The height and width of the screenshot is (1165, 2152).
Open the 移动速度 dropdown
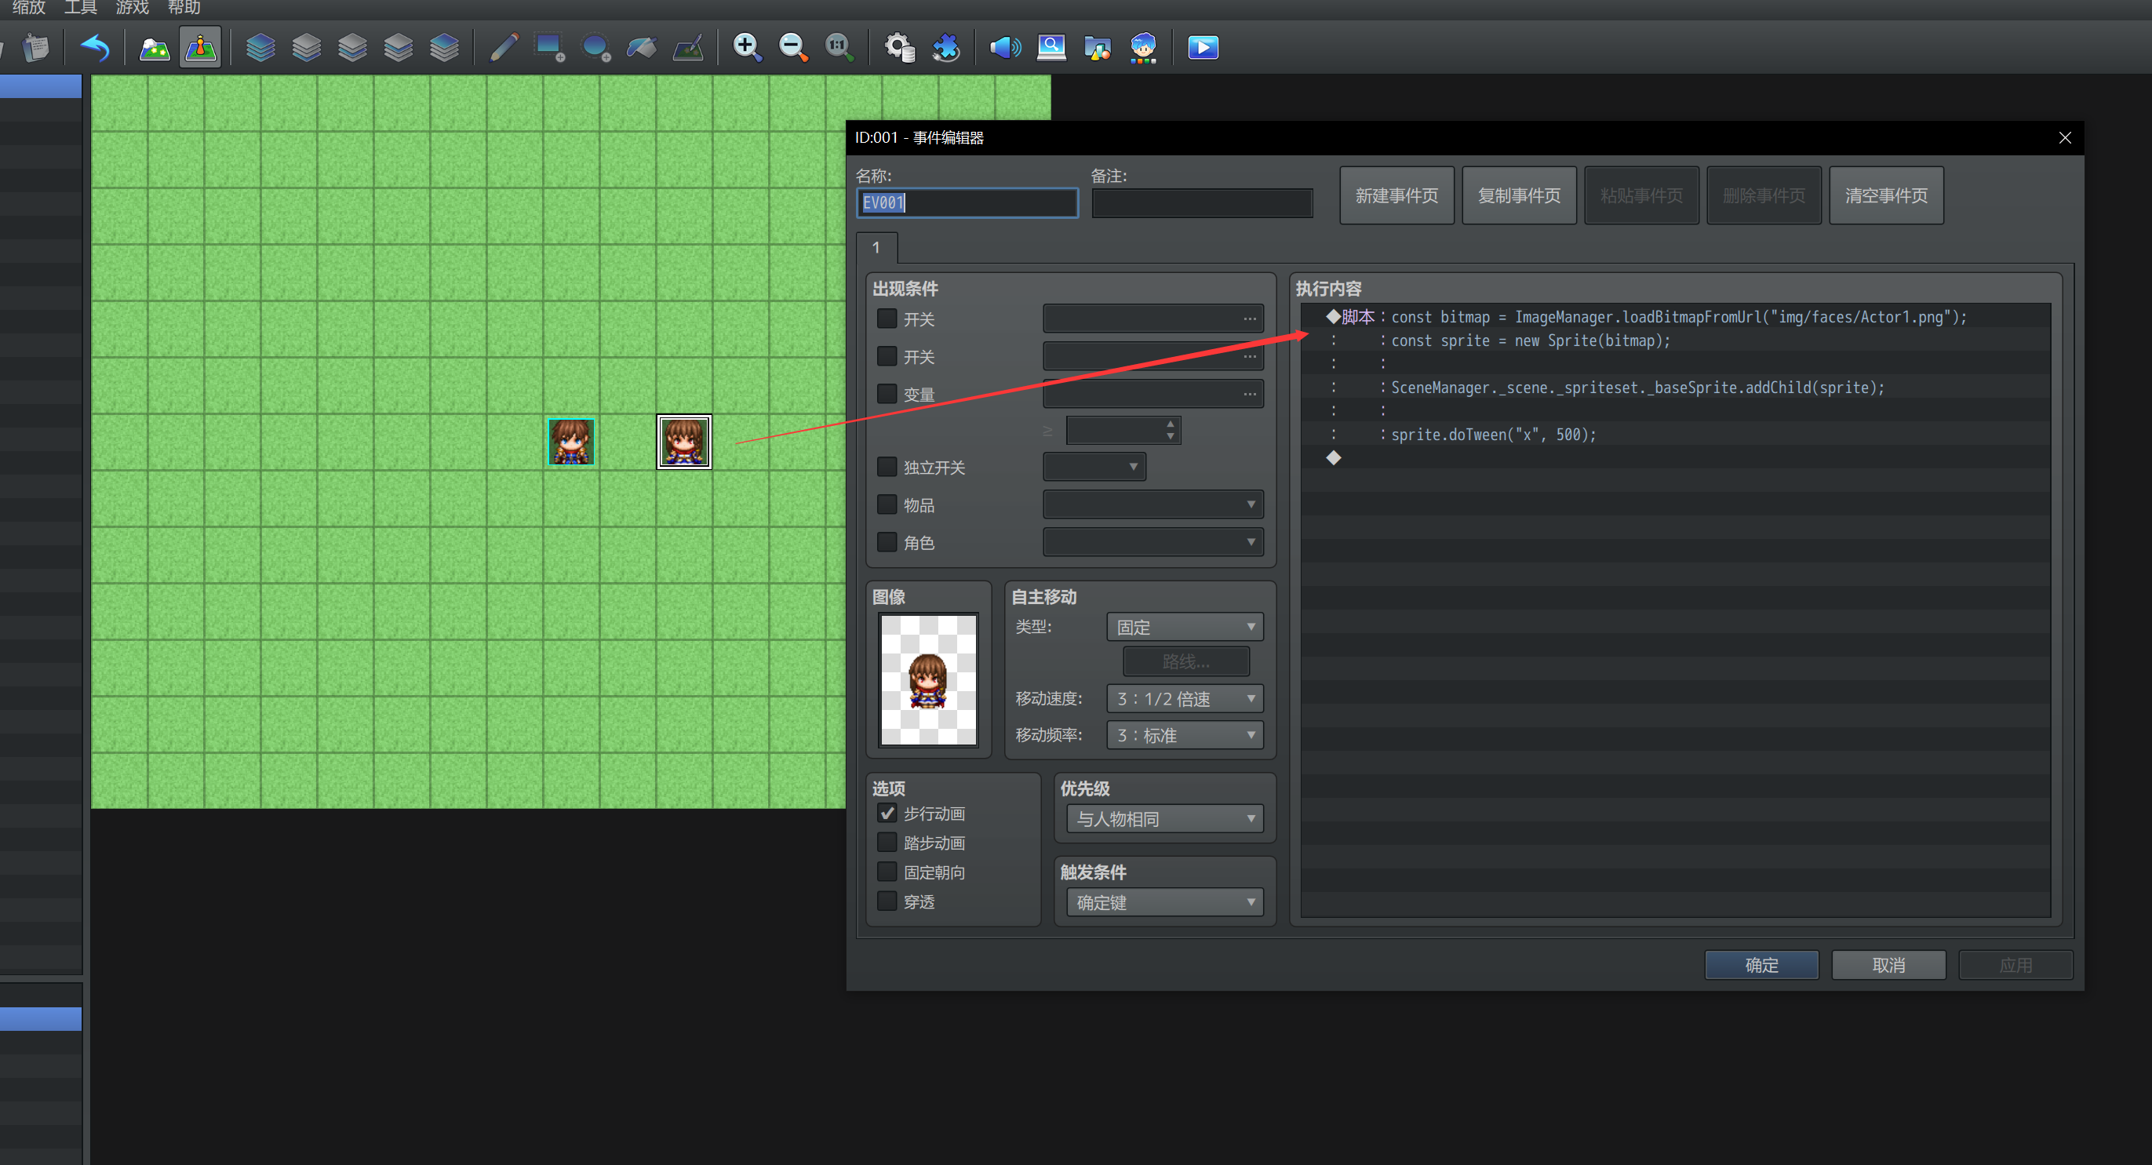[x=1185, y=699]
